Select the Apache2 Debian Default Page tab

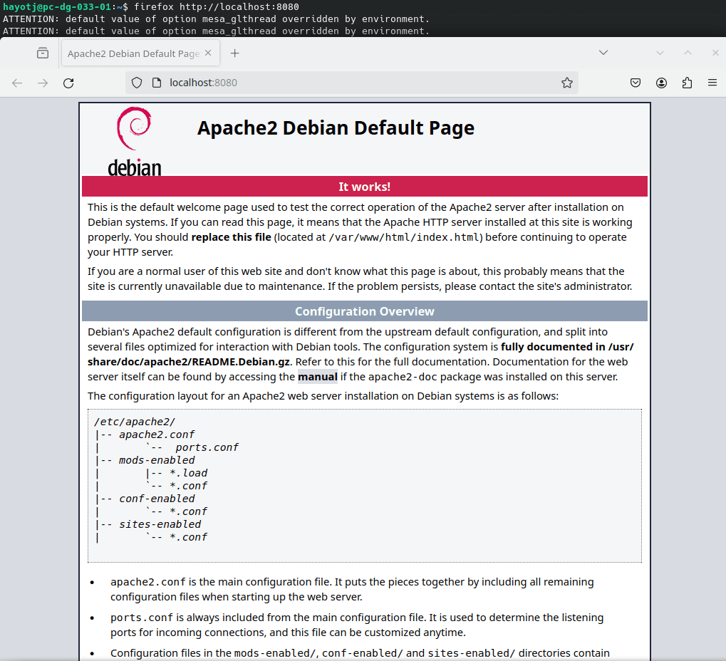[x=133, y=54]
